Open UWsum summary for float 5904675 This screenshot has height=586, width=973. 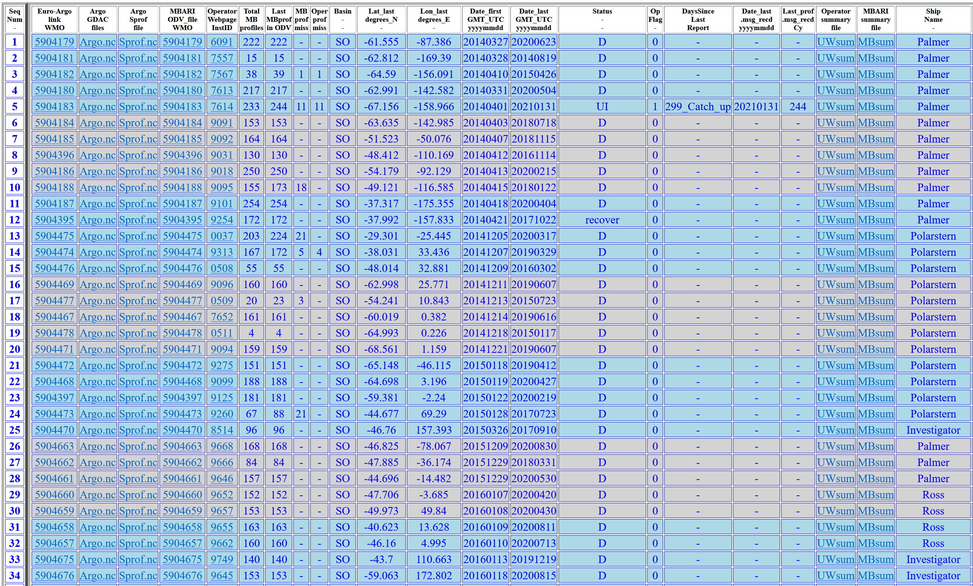tap(835, 560)
